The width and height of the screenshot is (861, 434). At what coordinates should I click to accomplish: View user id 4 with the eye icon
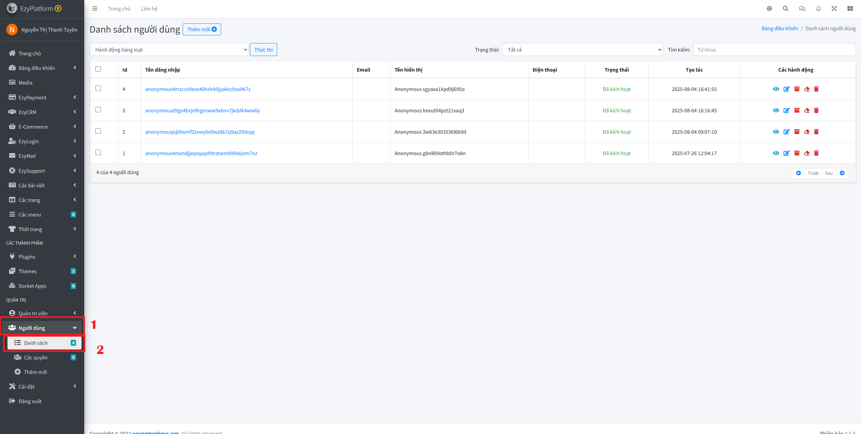click(x=776, y=89)
